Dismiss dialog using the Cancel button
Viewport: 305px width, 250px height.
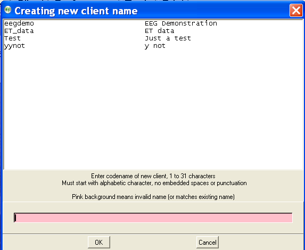(x=208, y=242)
